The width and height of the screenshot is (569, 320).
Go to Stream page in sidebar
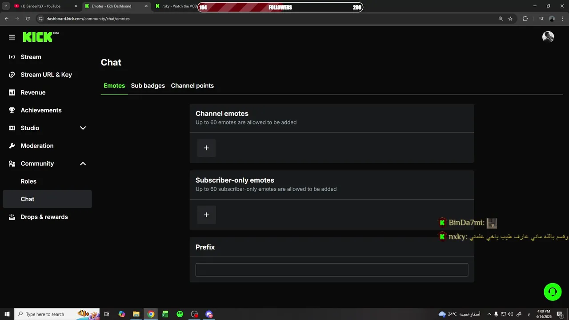coord(47,57)
